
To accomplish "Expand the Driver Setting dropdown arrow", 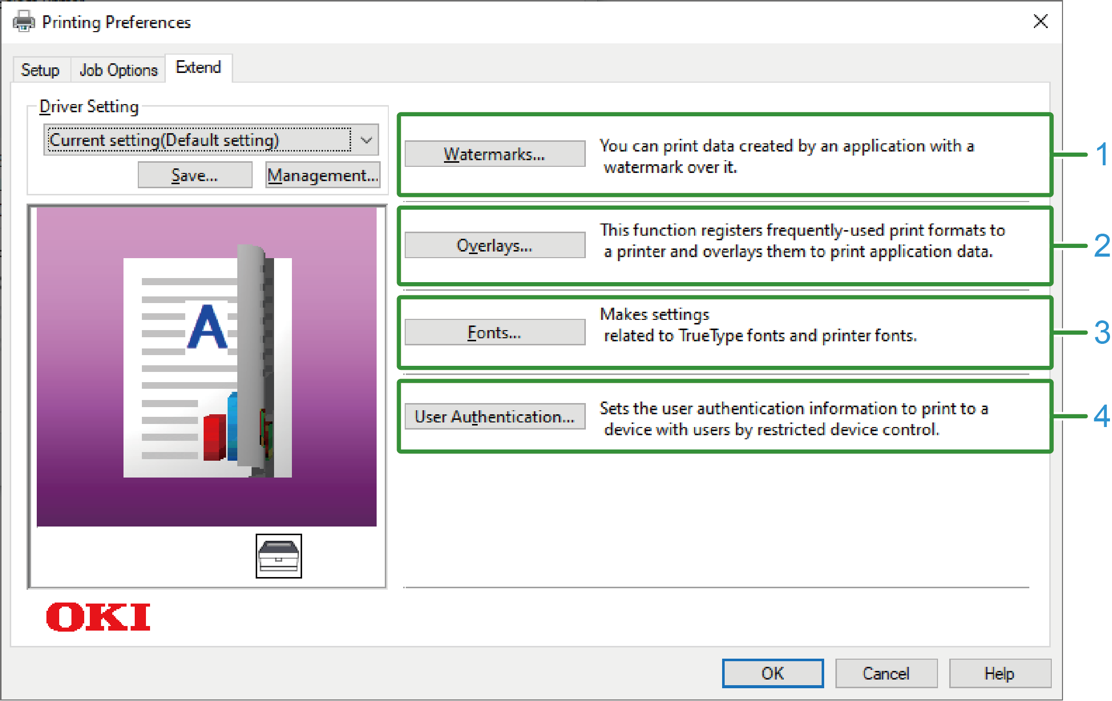I will pyautogui.click(x=366, y=140).
